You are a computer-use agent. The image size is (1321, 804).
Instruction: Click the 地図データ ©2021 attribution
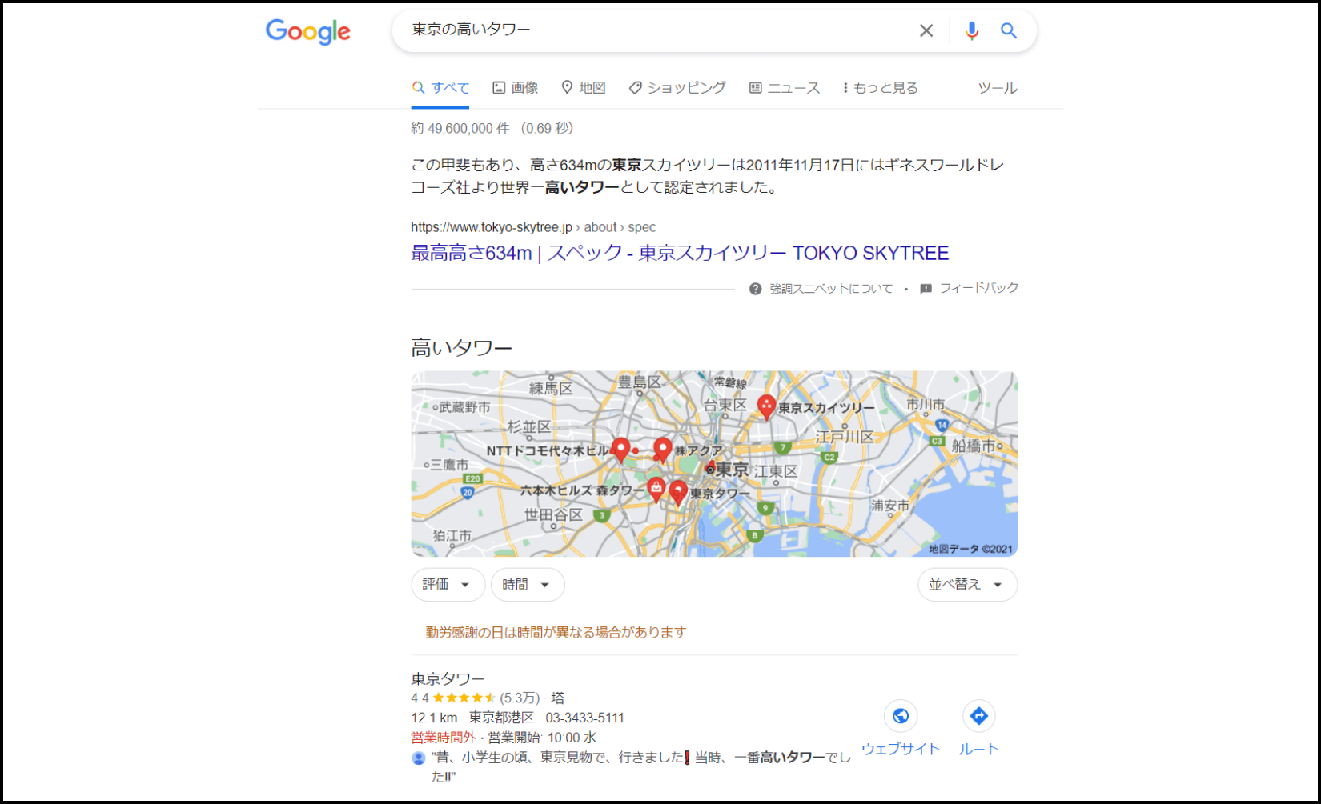[x=970, y=549]
